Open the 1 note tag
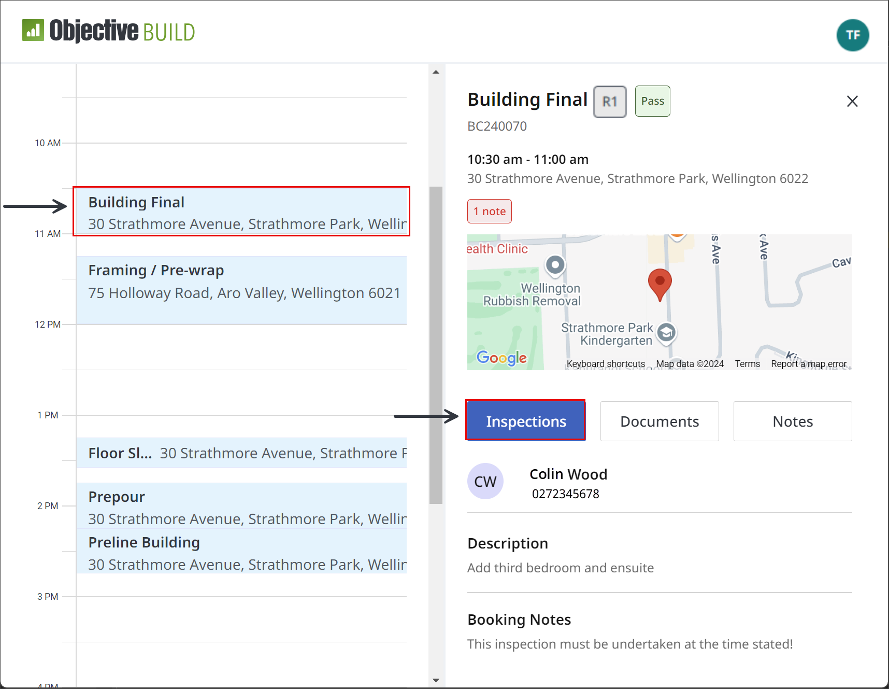Image resolution: width=889 pixels, height=689 pixels. [490, 211]
